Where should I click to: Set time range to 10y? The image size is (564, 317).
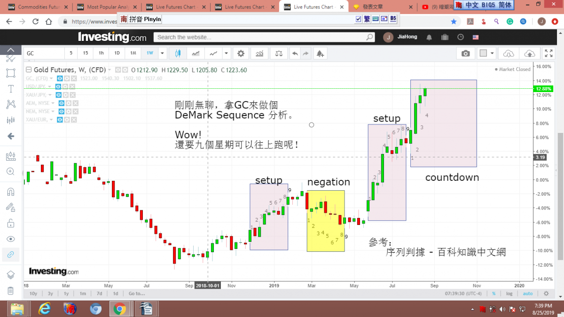coord(33,294)
